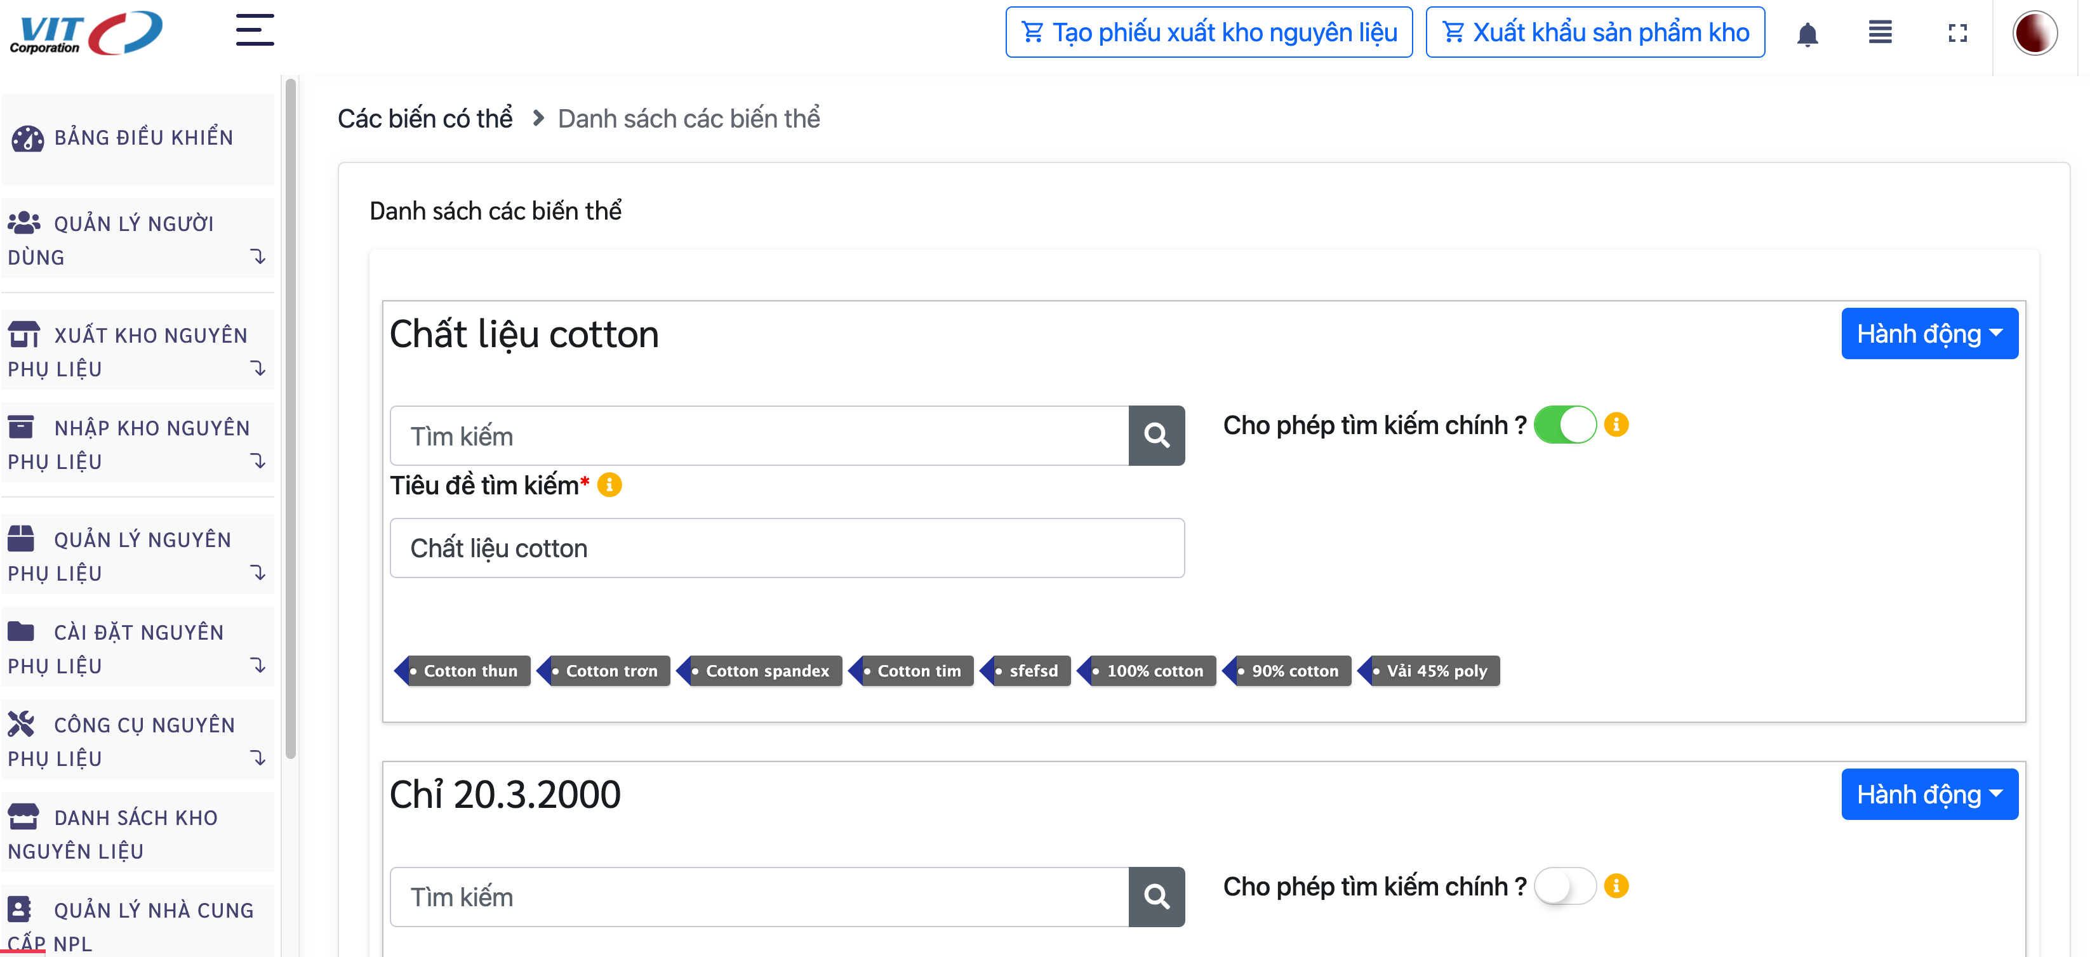Image resolution: width=2090 pixels, height=957 pixels.
Task: Click the notification bell icon
Action: tap(1807, 34)
